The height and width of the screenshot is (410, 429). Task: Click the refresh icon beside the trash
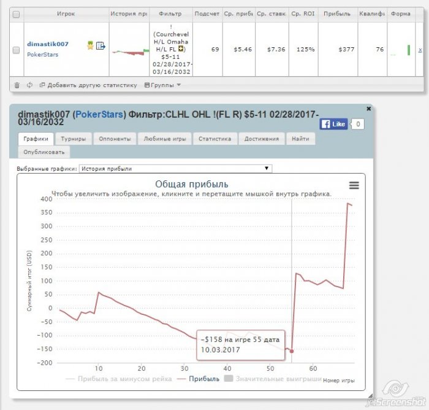pos(29,85)
